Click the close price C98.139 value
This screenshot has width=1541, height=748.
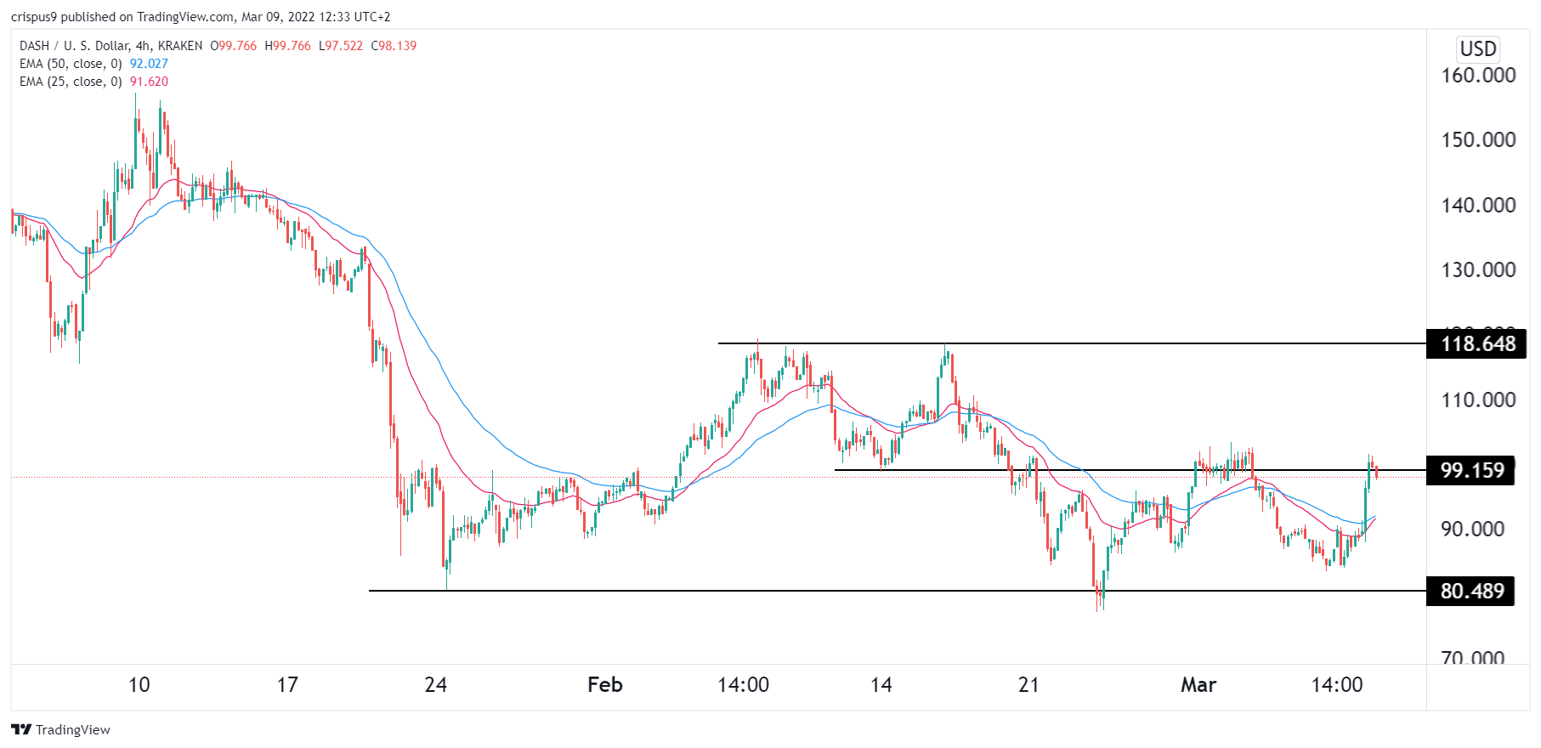394,46
